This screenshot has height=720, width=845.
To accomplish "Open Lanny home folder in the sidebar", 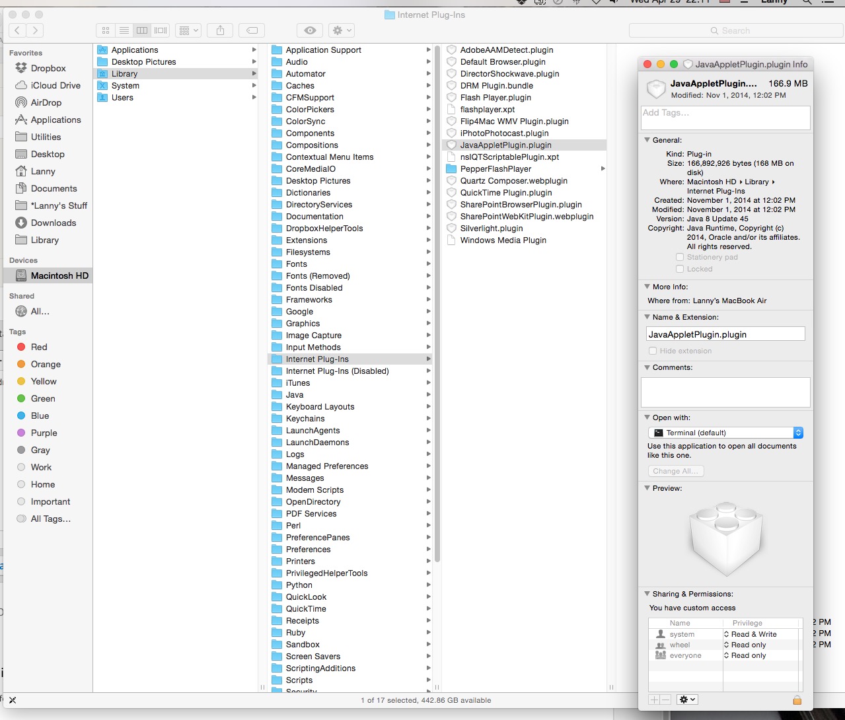I will coord(43,171).
